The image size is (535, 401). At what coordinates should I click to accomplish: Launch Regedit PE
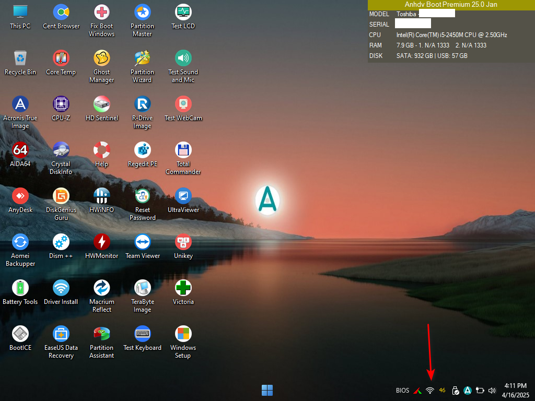(142, 155)
